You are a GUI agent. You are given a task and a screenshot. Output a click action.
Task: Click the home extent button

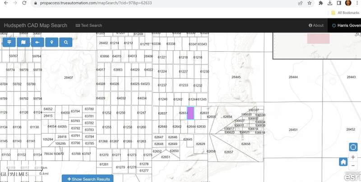tap(343, 162)
